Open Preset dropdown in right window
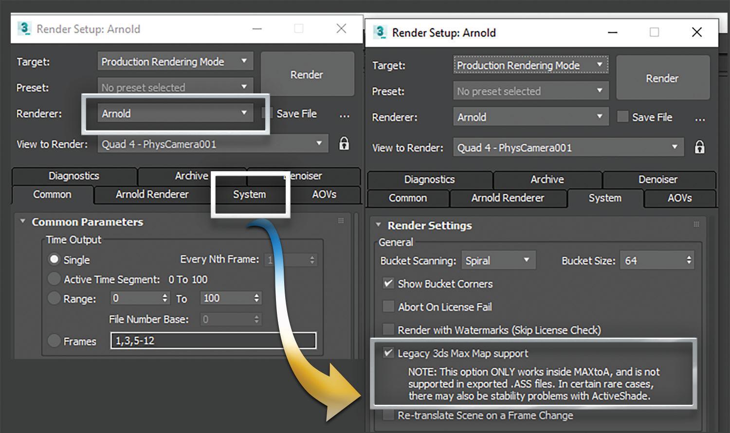 [x=531, y=91]
